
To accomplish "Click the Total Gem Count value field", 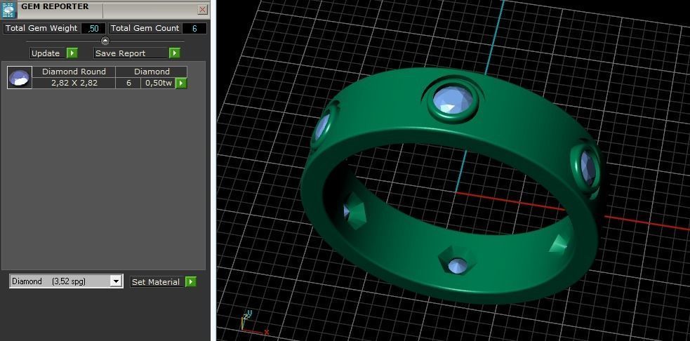I will (x=194, y=29).
